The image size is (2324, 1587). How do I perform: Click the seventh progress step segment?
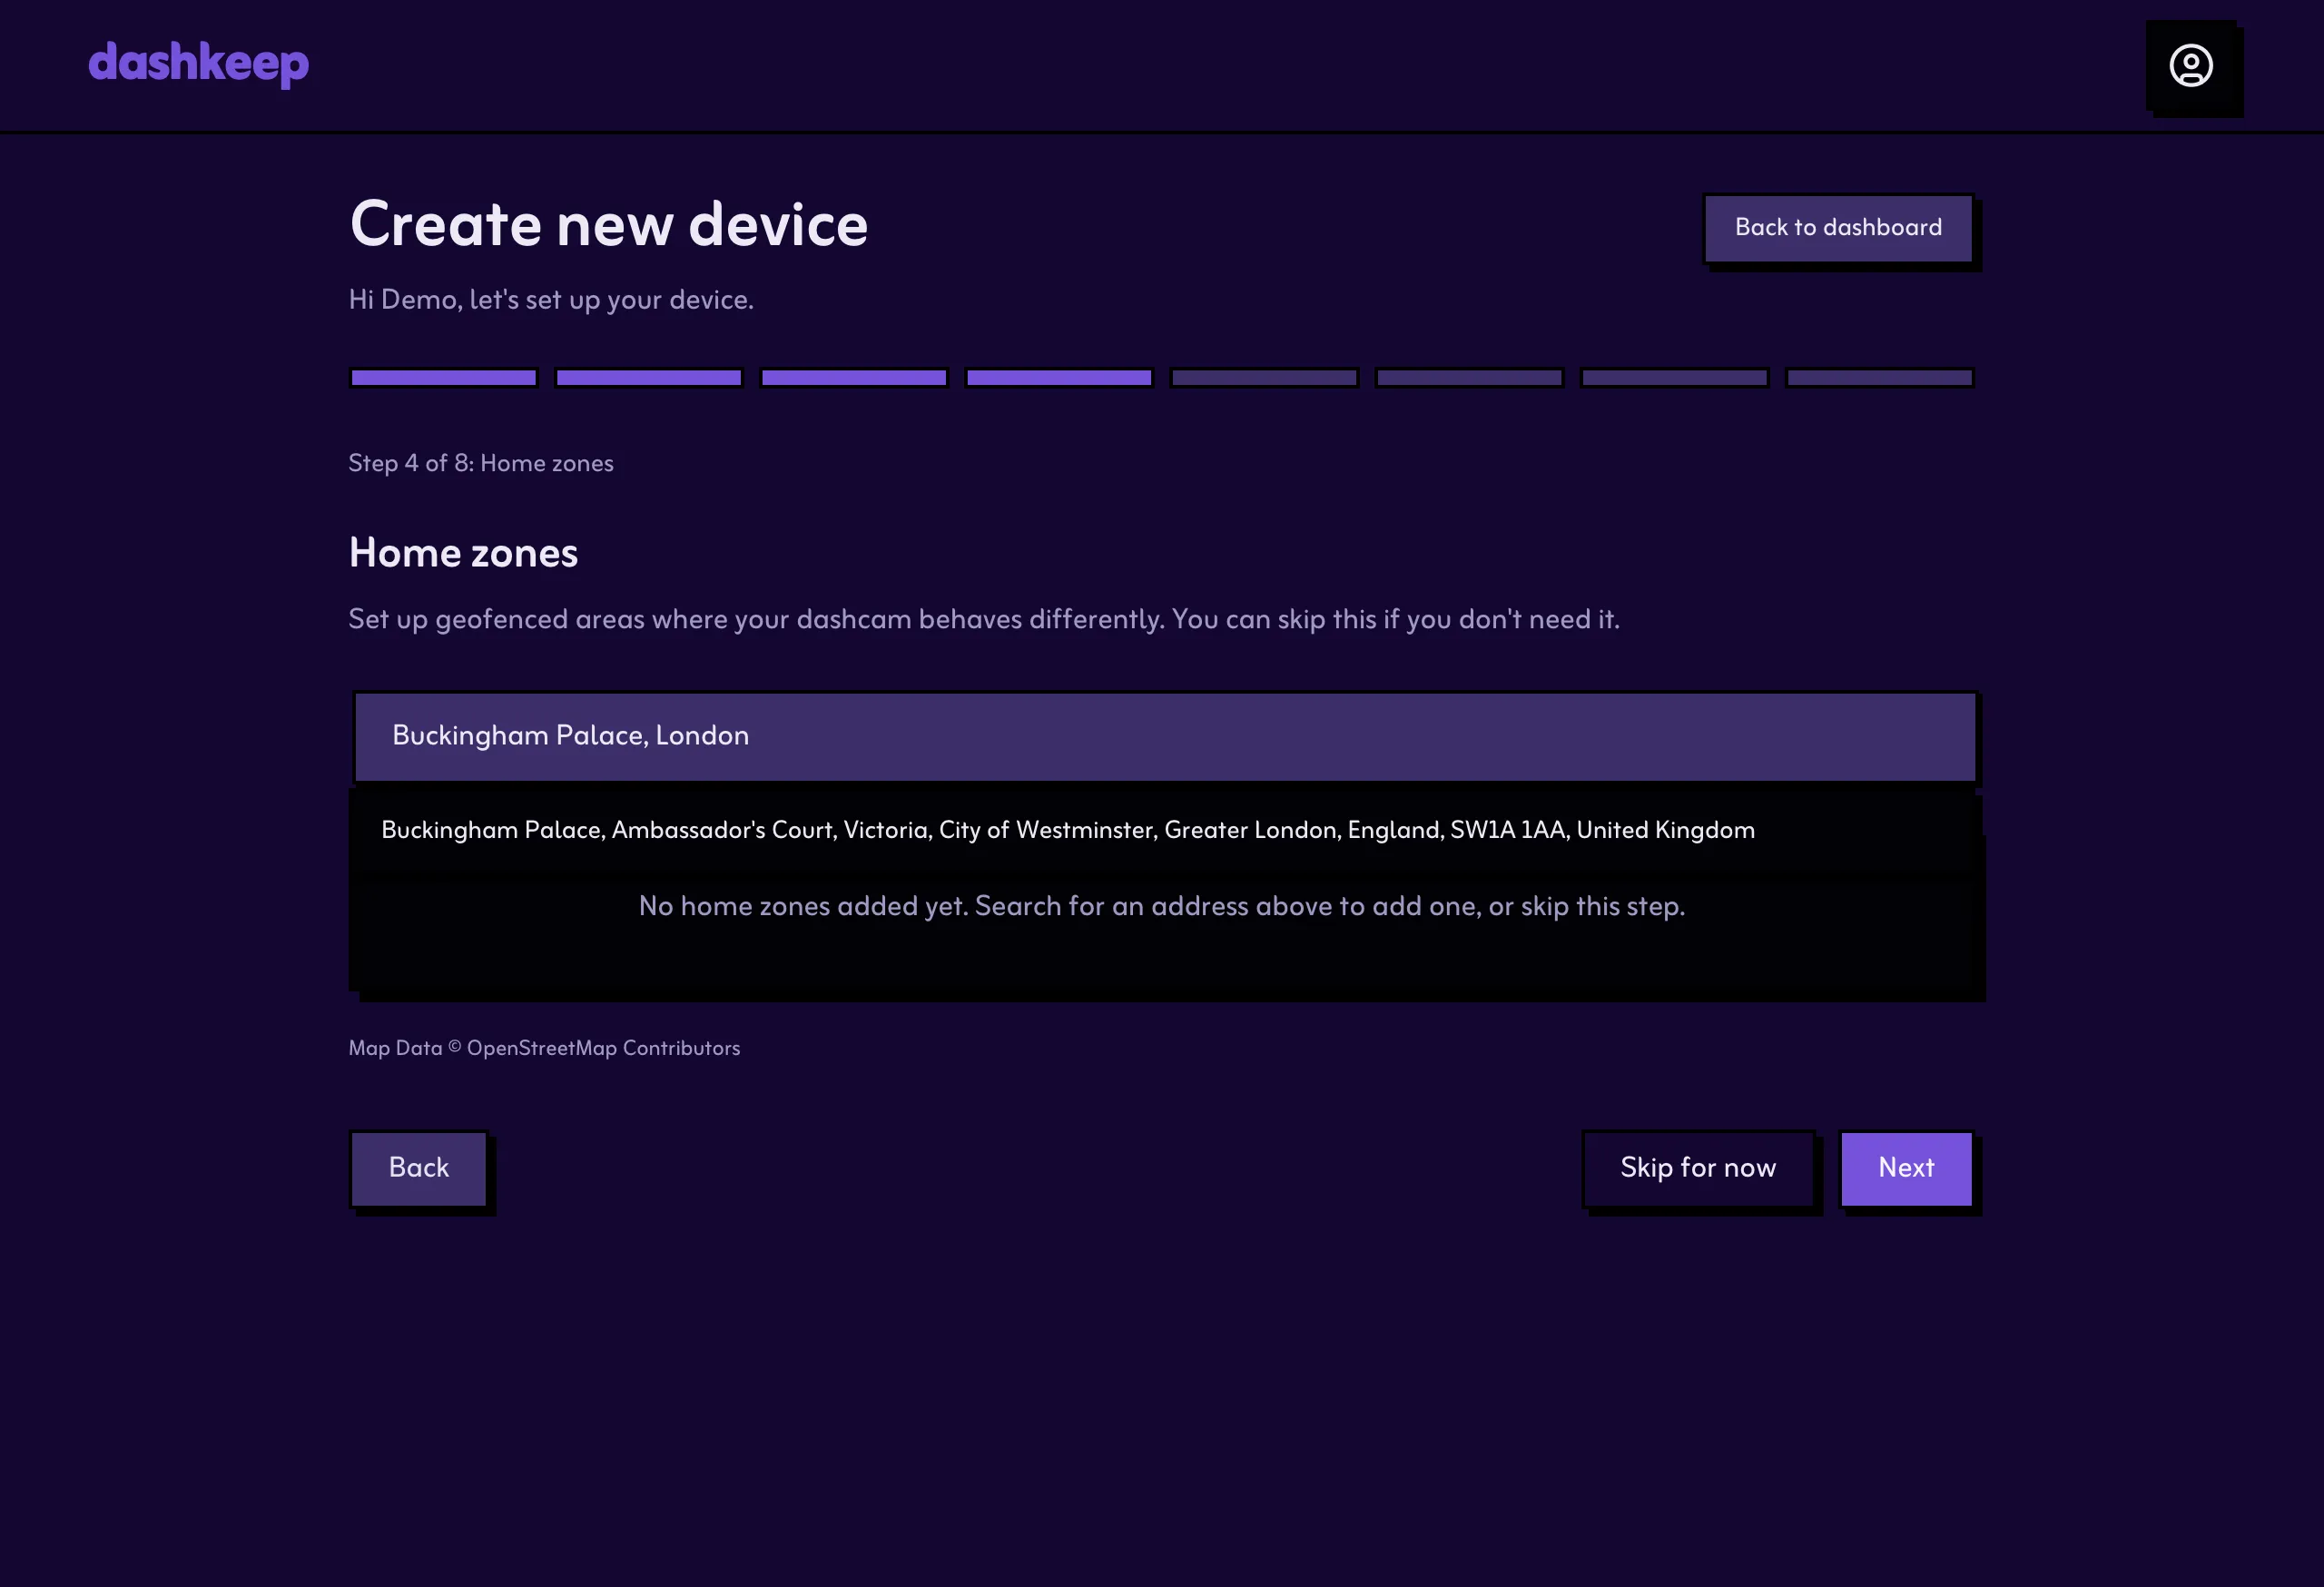coord(1674,378)
